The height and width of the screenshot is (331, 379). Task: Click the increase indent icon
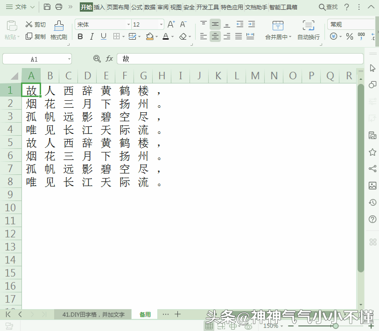252,24
